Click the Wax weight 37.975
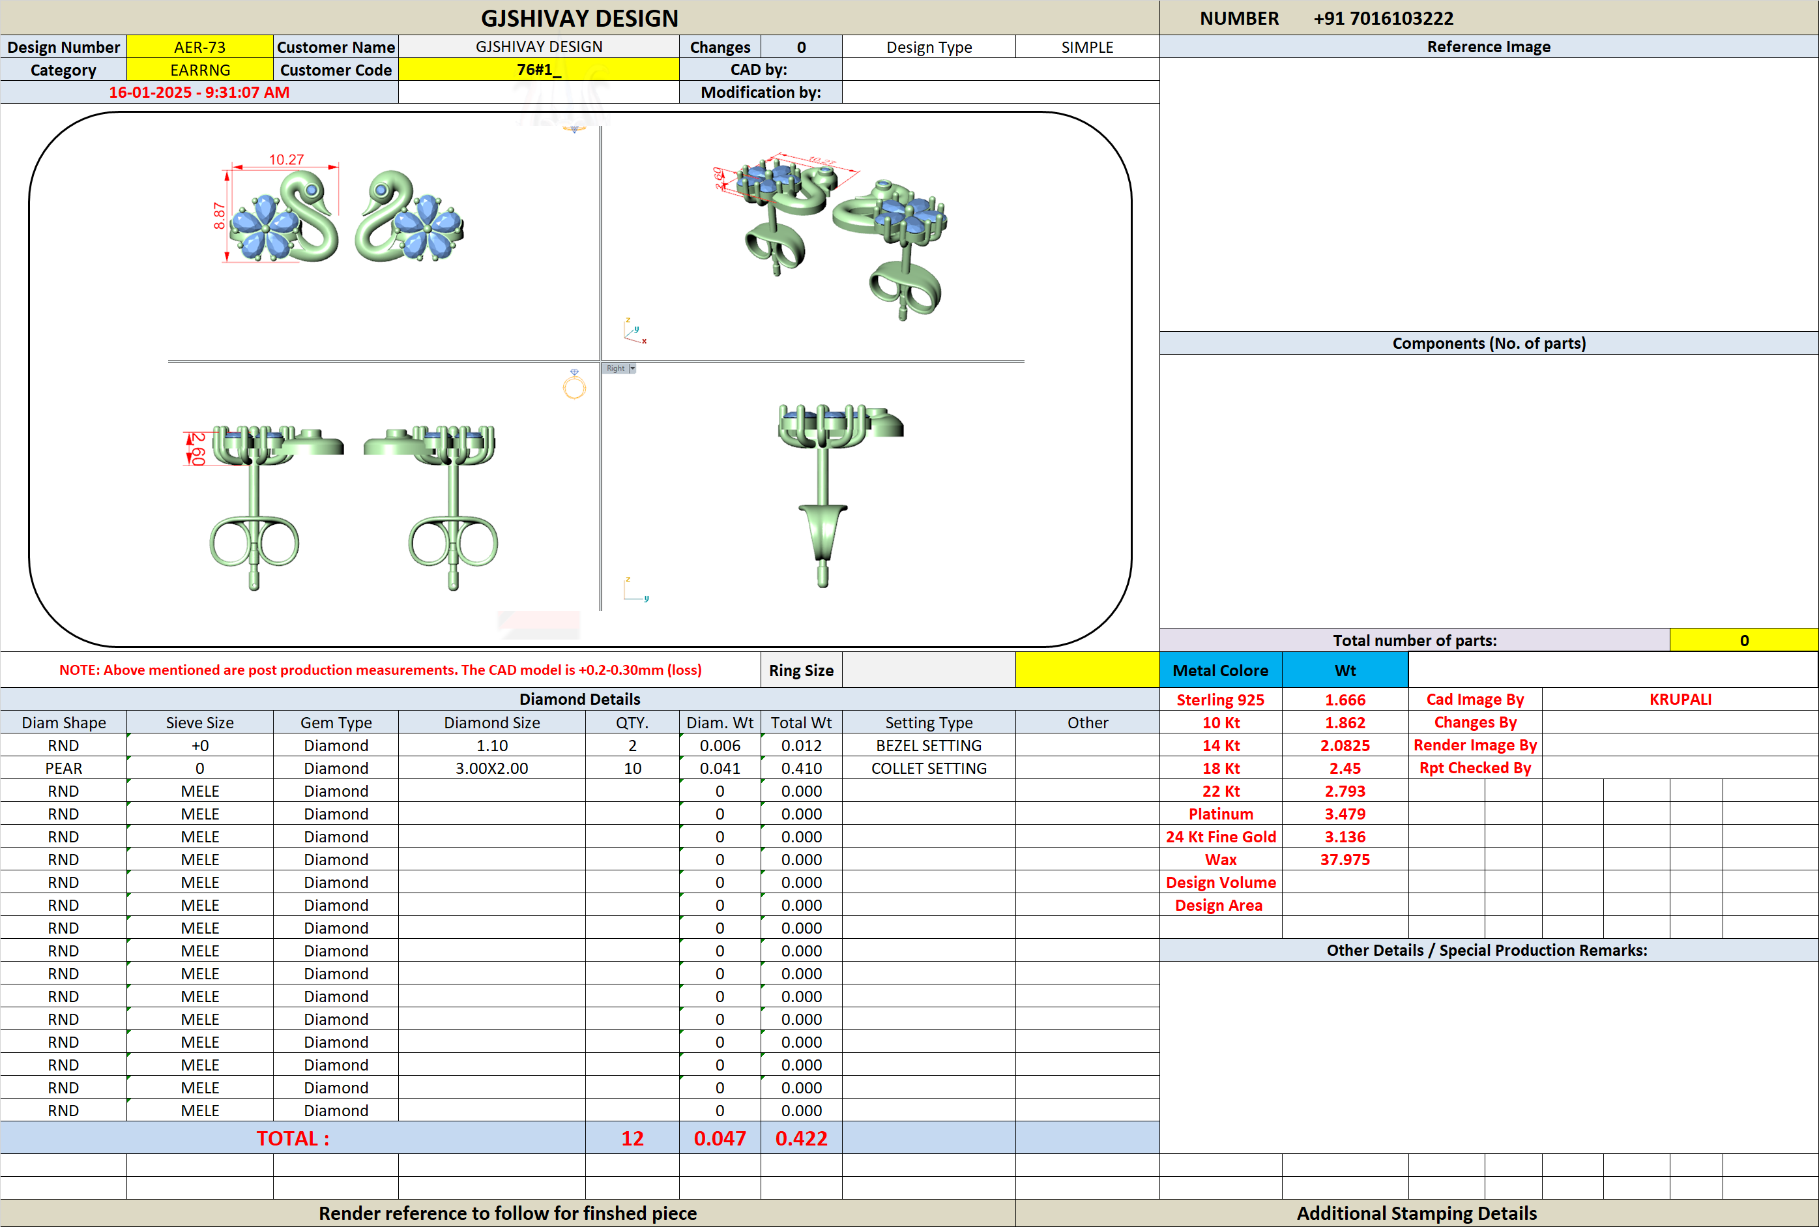The width and height of the screenshot is (1819, 1227). 1345,859
